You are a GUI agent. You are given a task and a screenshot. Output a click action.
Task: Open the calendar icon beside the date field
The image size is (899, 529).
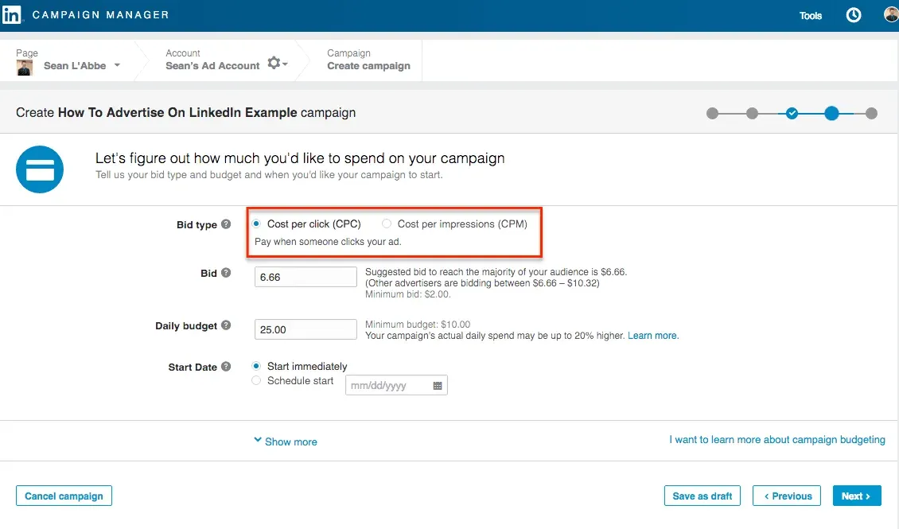(437, 385)
